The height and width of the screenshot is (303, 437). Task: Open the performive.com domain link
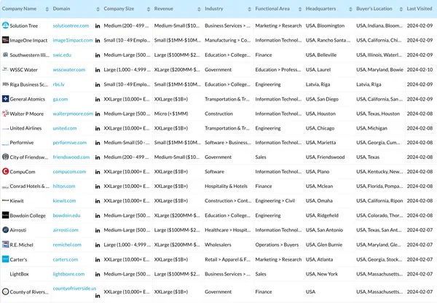pos(70,143)
